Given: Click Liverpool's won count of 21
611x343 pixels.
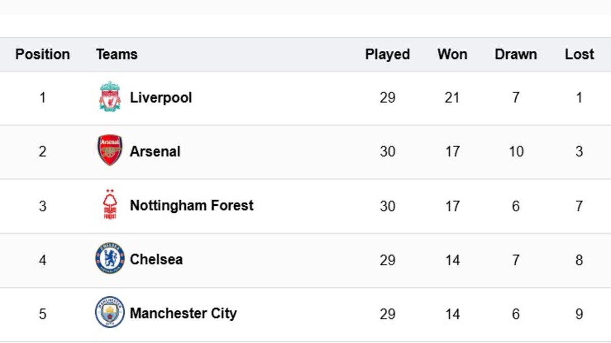Looking at the screenshot, I should tap(452, 98).
